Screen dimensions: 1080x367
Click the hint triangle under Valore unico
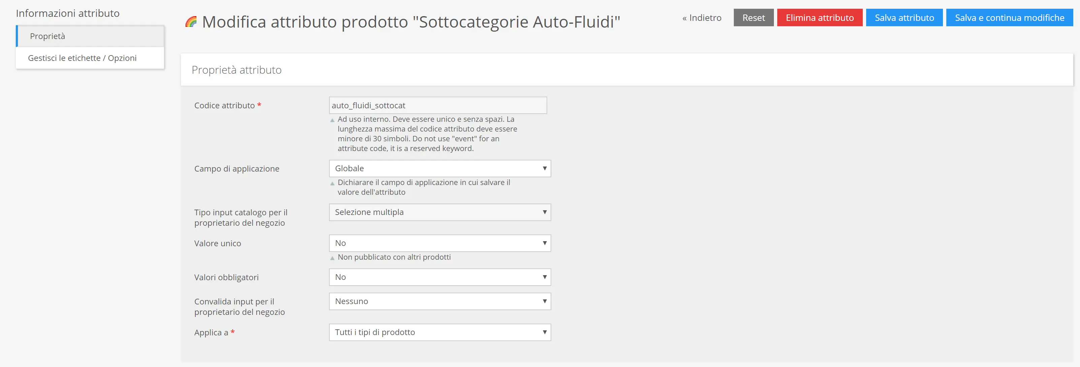pyautogui.click(x=332, y=258)
